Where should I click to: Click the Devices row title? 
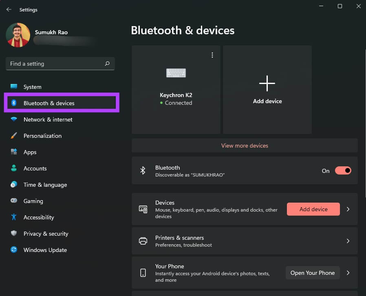(x=165, y=203)
